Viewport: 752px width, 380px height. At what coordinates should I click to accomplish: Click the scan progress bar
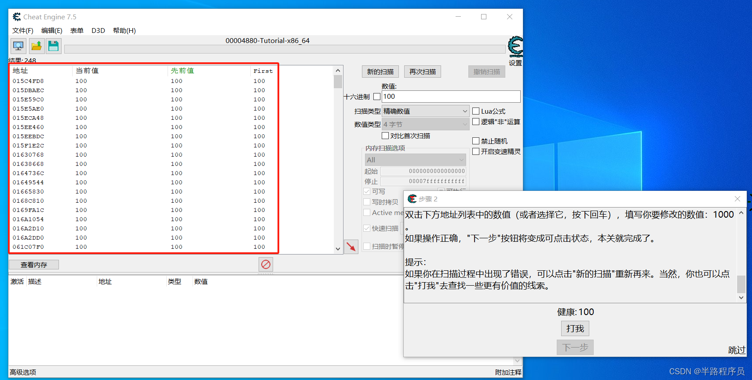(285, 49)
